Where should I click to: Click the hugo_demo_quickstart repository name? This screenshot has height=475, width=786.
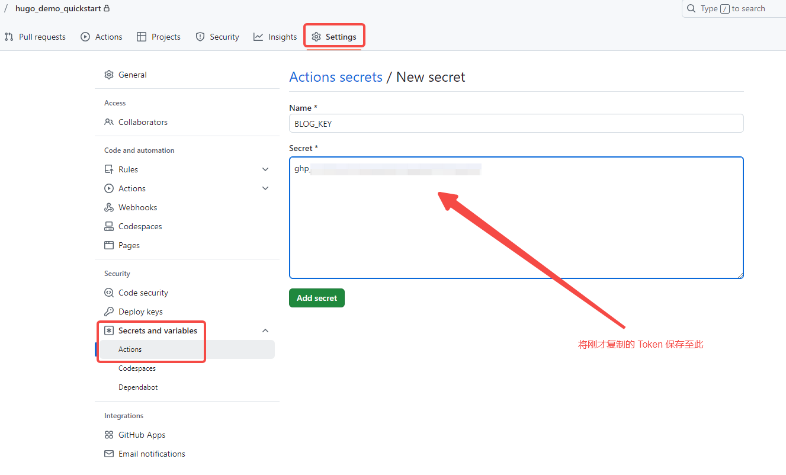[58, 8]
